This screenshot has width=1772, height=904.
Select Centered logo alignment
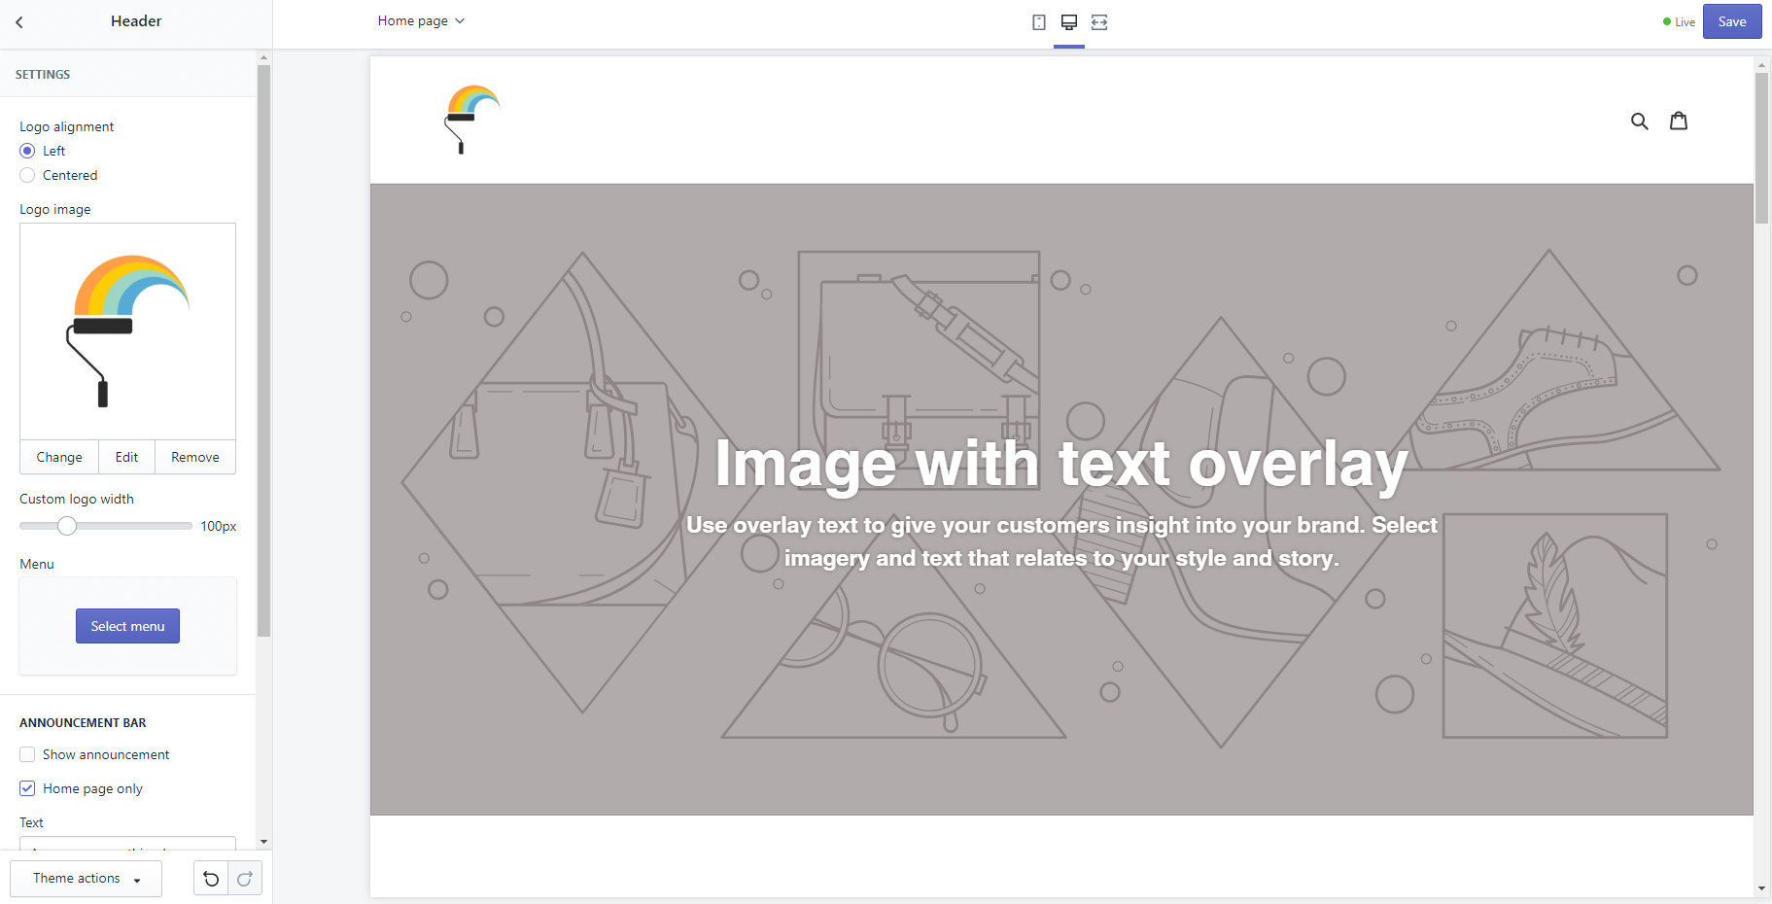pos(27,175)
